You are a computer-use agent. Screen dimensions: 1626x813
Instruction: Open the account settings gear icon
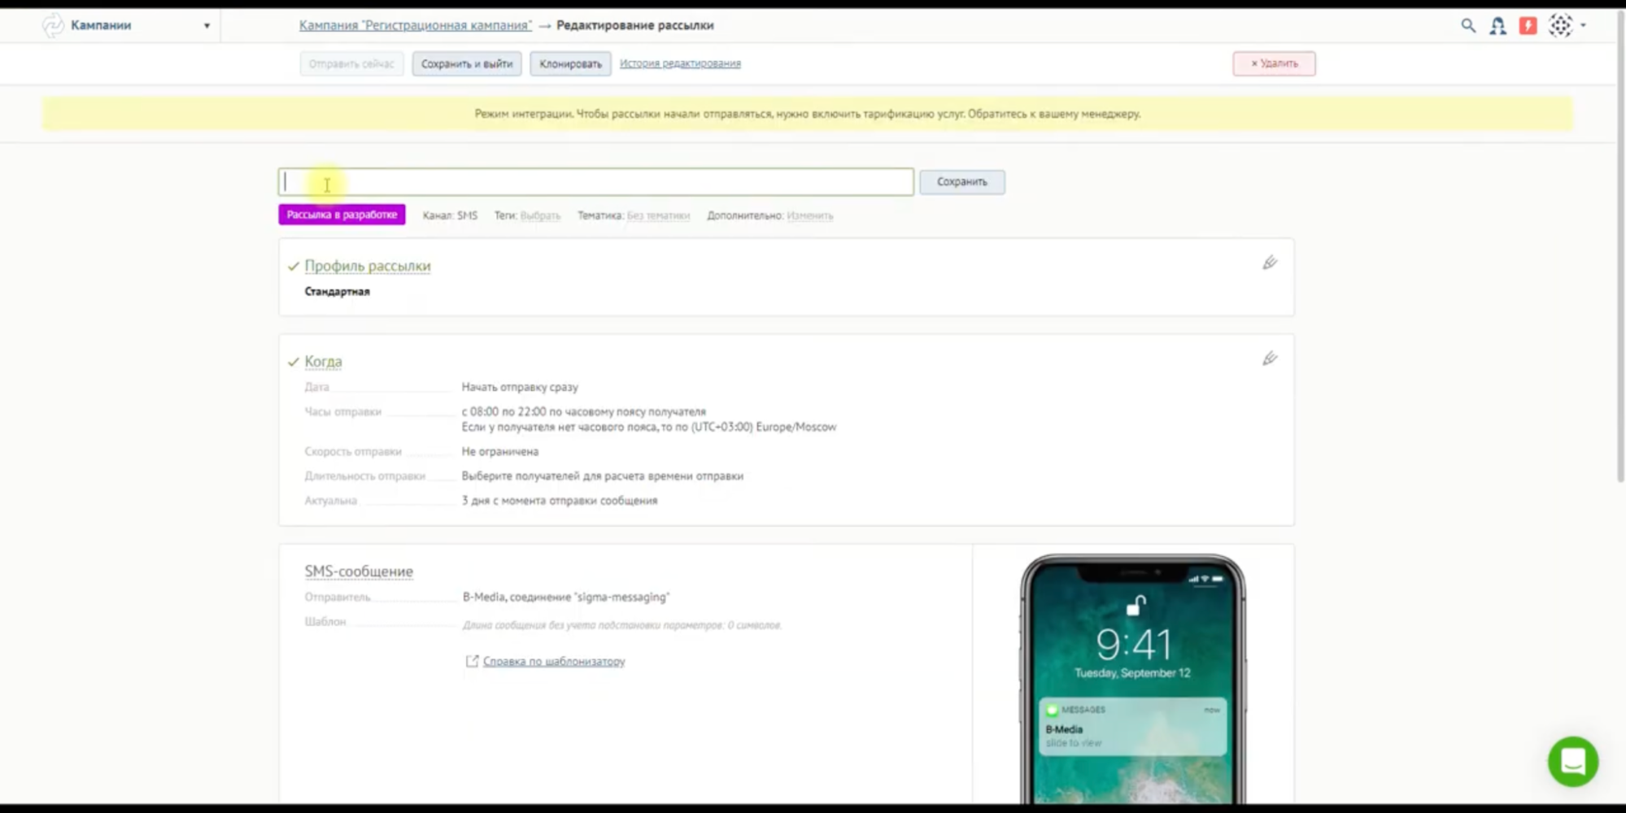1560,26
